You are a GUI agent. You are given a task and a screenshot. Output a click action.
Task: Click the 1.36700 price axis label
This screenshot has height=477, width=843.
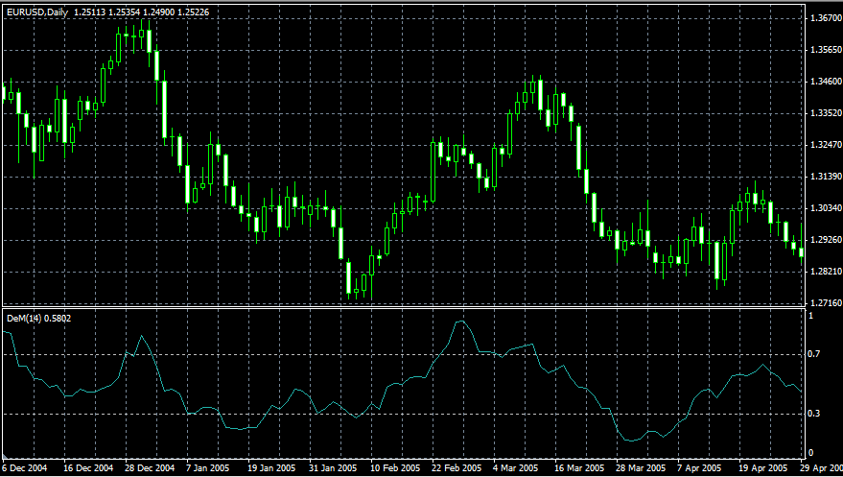point(826,18)
